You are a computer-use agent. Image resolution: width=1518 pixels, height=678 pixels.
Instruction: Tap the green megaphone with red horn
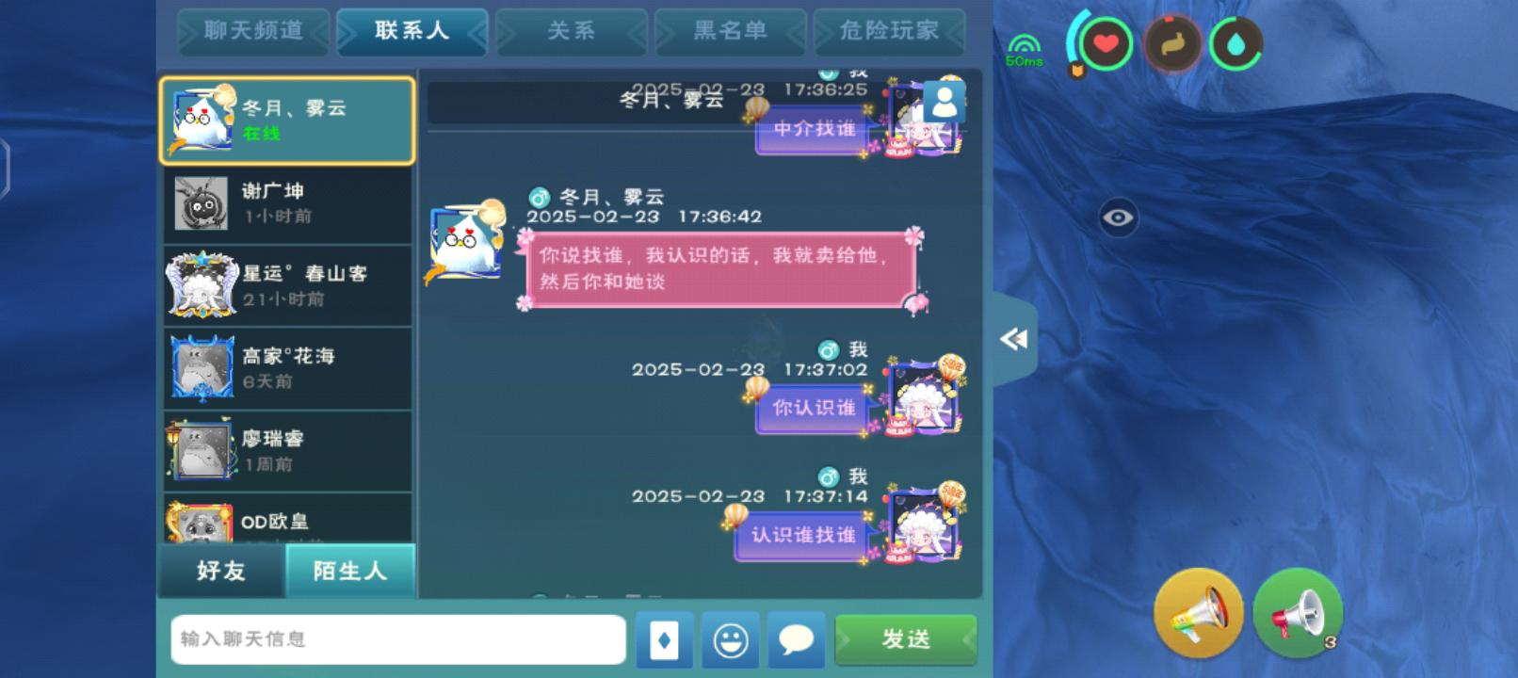pos(1299,613)
